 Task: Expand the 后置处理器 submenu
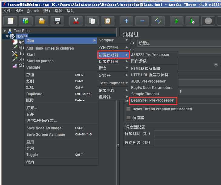coord(113,61)
